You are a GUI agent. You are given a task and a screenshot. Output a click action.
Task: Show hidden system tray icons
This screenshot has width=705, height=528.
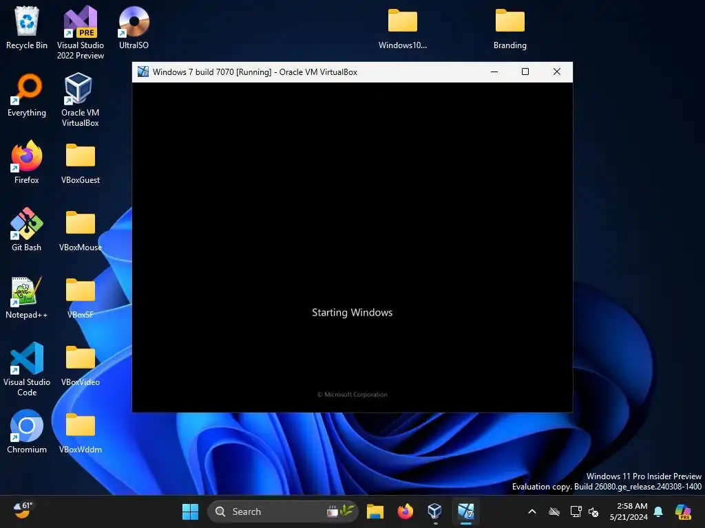pyautogui.click(x=532, y=511)
